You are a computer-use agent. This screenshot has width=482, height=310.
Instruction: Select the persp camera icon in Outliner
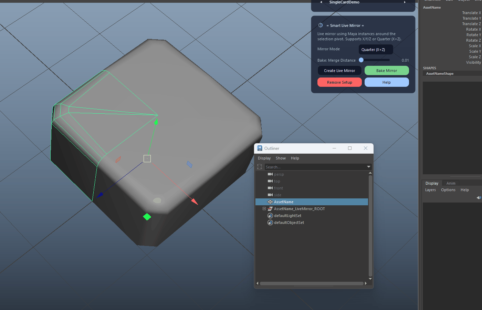270,174
